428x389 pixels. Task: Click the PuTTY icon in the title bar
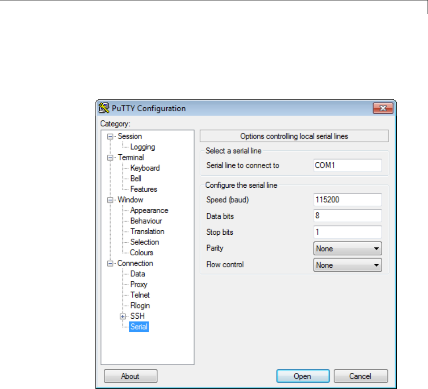(x=104, y=108)
